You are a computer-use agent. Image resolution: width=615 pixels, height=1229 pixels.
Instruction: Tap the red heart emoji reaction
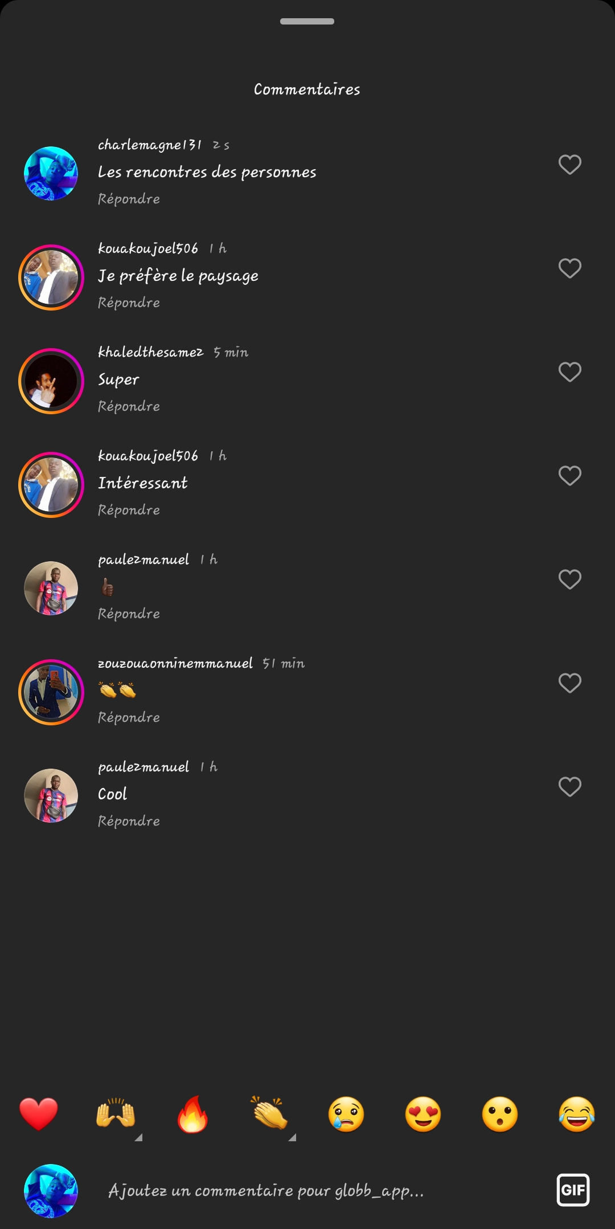pyautogui.click(x=39, y=1113)
